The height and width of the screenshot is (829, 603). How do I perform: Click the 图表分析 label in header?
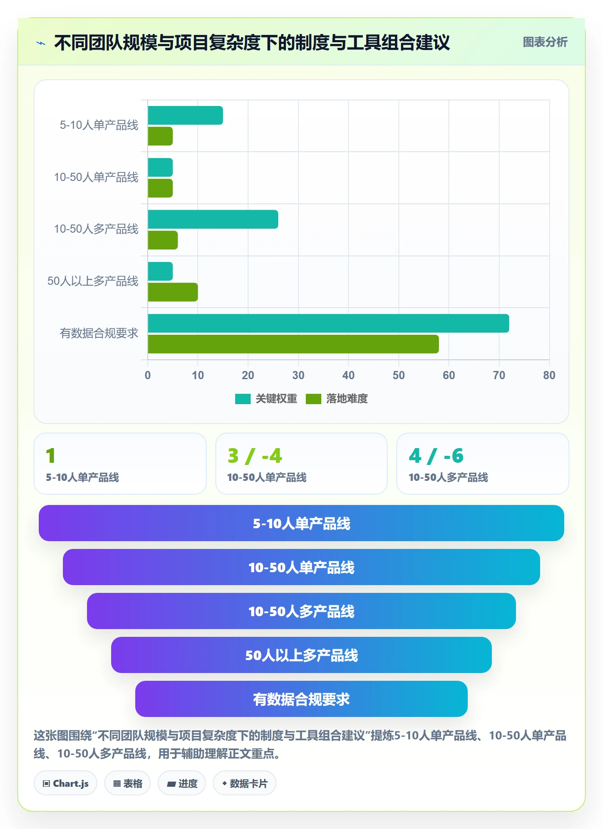545,42
